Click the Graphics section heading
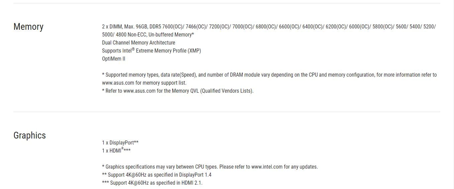This screenshot has width=454, height=189. coord(29,135)
